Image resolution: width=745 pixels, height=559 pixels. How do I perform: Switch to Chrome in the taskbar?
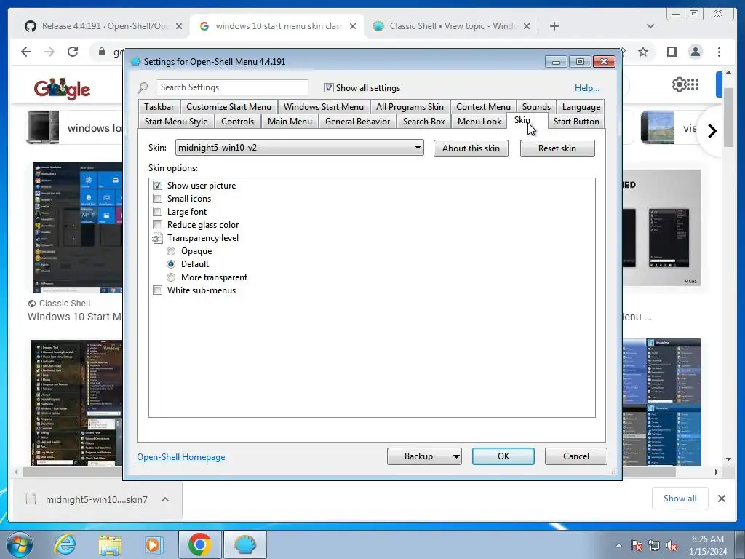click(199, 544)
